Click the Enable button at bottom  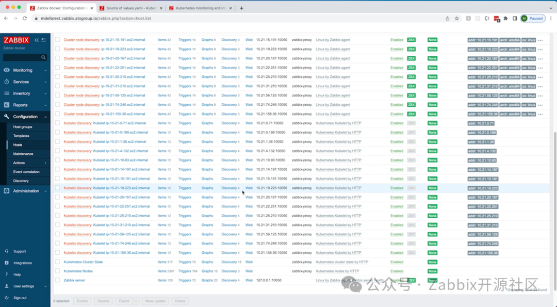82,301
